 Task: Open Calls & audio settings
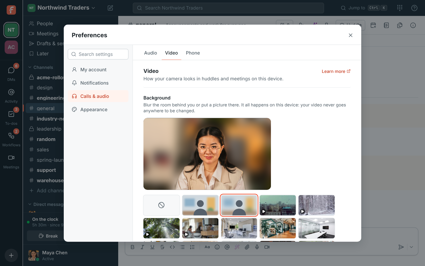(98, 96)
